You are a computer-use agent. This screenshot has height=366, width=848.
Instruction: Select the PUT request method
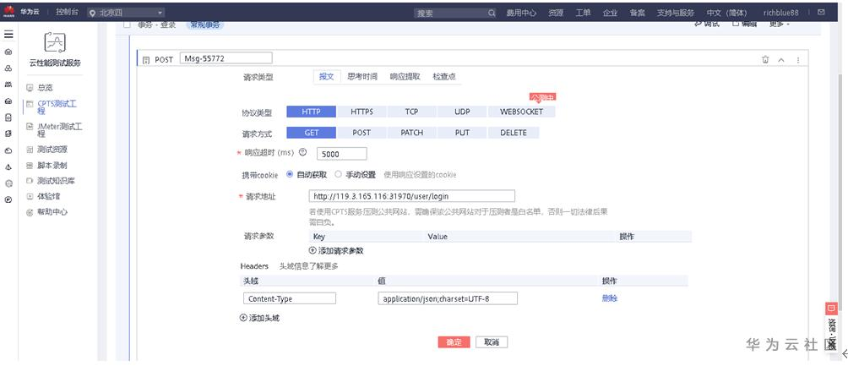462,133
